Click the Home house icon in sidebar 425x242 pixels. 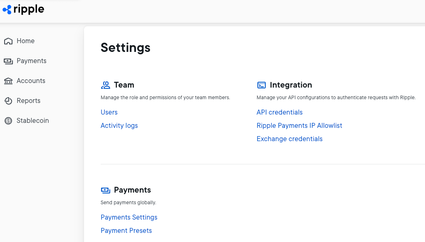tap(8, 41)
